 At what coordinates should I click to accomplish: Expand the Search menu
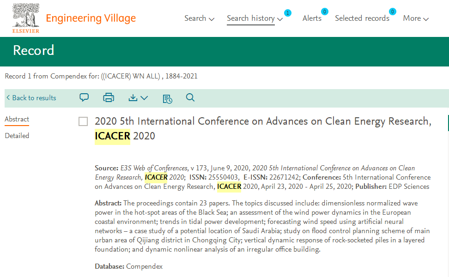199,18
